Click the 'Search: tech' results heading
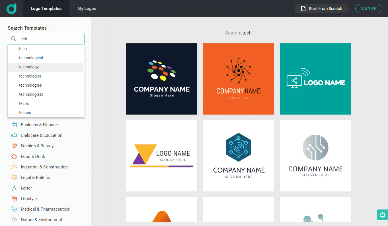Screen dimensions: 388x226 [x=238, y=33]
